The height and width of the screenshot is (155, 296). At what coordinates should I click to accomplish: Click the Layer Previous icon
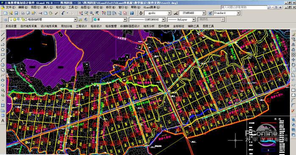[x=86, y=19]
